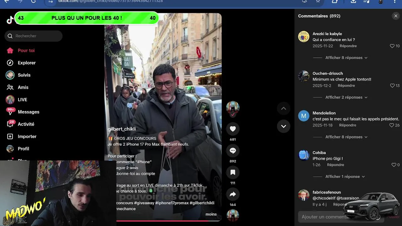Open the Amis page
402x226 pixels.
(x=23, y=87)
